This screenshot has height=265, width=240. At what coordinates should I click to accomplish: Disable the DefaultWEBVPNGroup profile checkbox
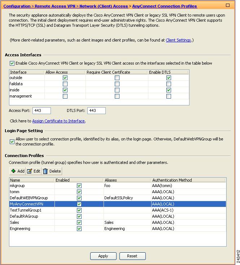coord(79,198)
